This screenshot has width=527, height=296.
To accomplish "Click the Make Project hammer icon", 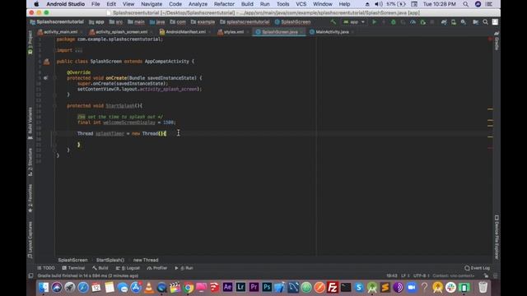I will [333, 22].
